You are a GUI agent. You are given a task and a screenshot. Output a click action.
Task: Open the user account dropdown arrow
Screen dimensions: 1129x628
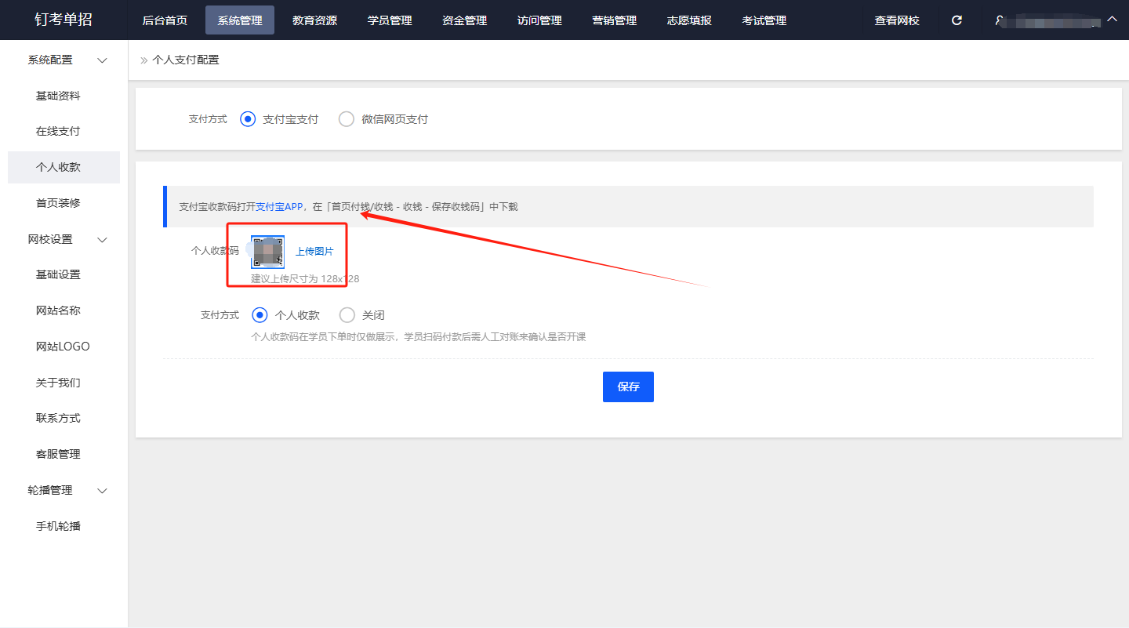pos(1112,19)
